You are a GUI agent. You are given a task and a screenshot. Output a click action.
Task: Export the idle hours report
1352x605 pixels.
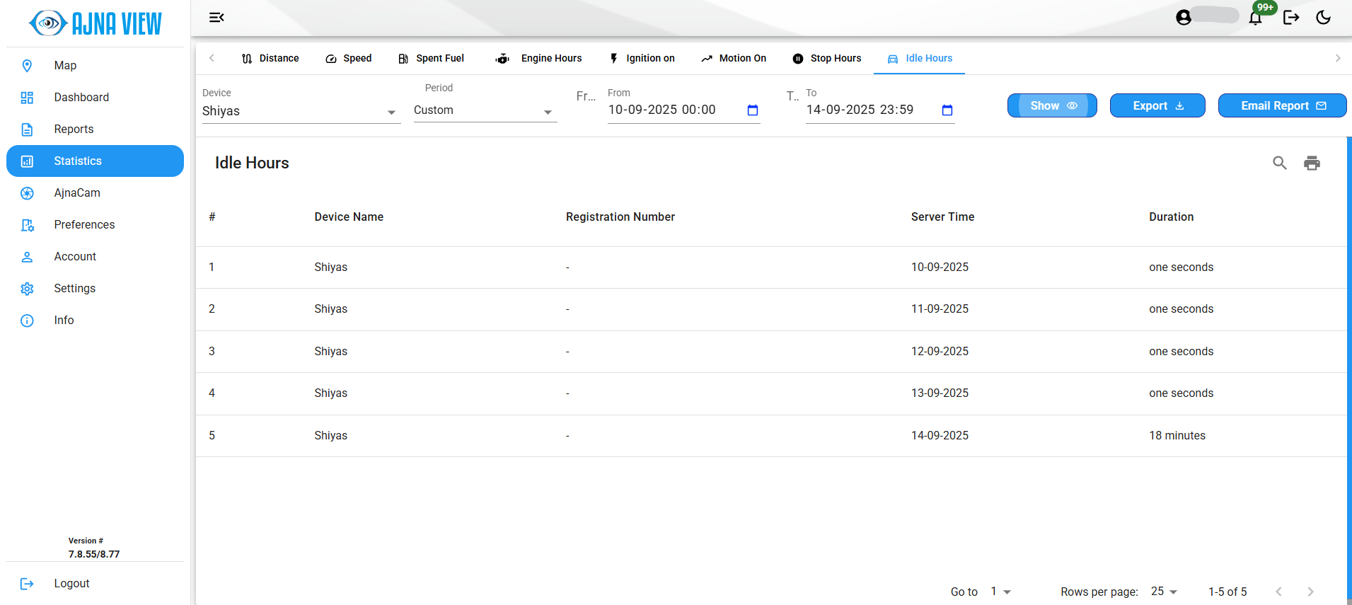point(1157,105)
